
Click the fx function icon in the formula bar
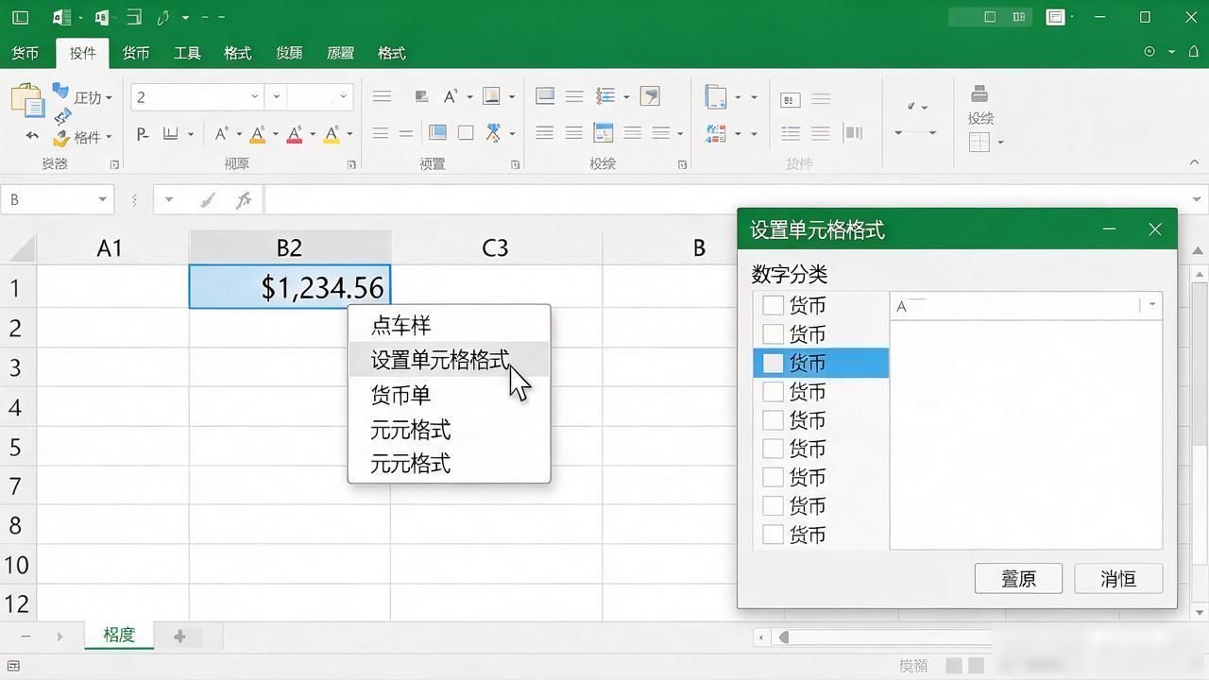[244, 199]
